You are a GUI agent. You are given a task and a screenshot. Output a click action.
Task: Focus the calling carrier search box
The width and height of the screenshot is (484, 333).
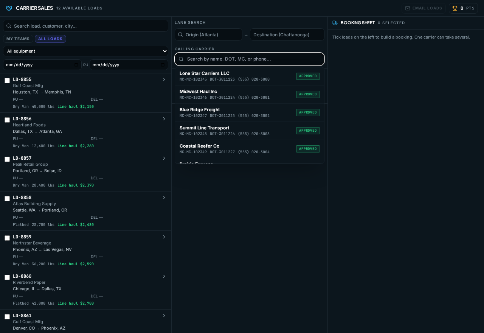[250, 59]
